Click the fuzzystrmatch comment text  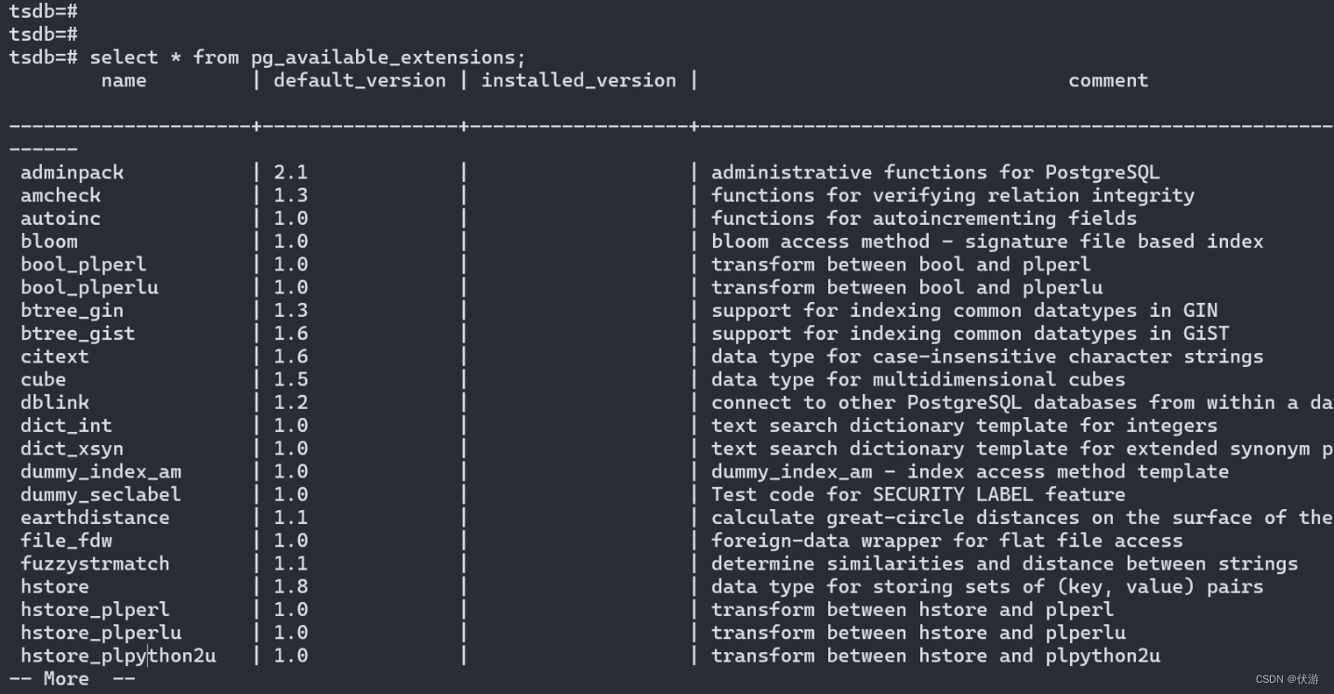[x=1004, y=564]
